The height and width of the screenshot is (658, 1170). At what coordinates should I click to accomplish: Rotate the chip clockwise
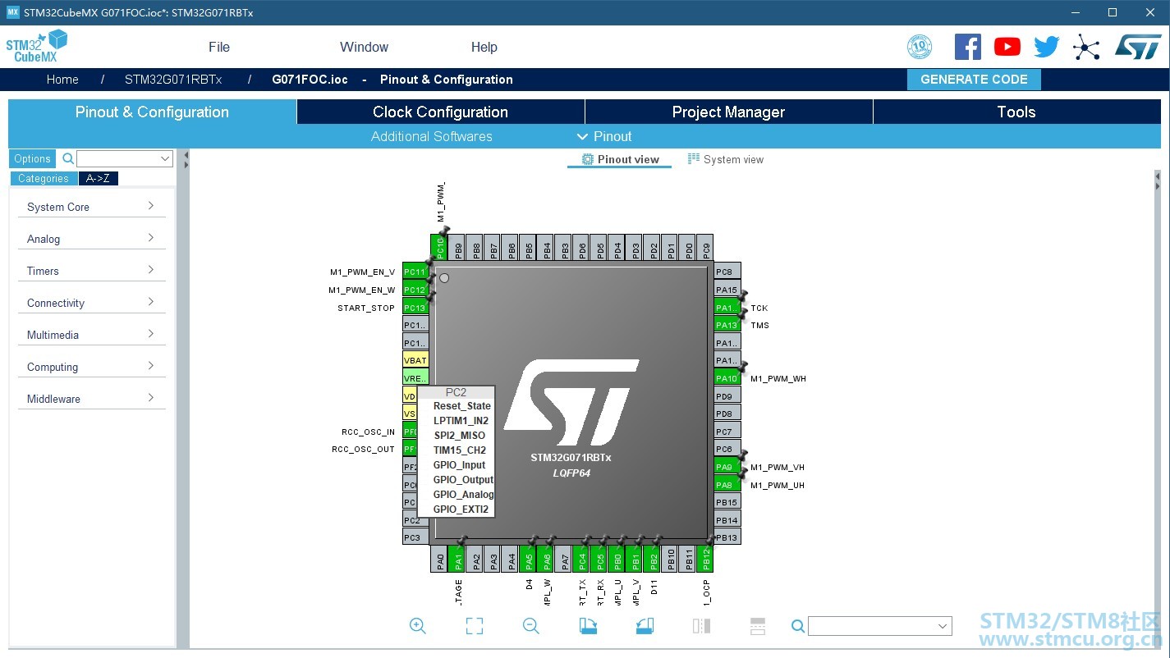click(588, 626)
